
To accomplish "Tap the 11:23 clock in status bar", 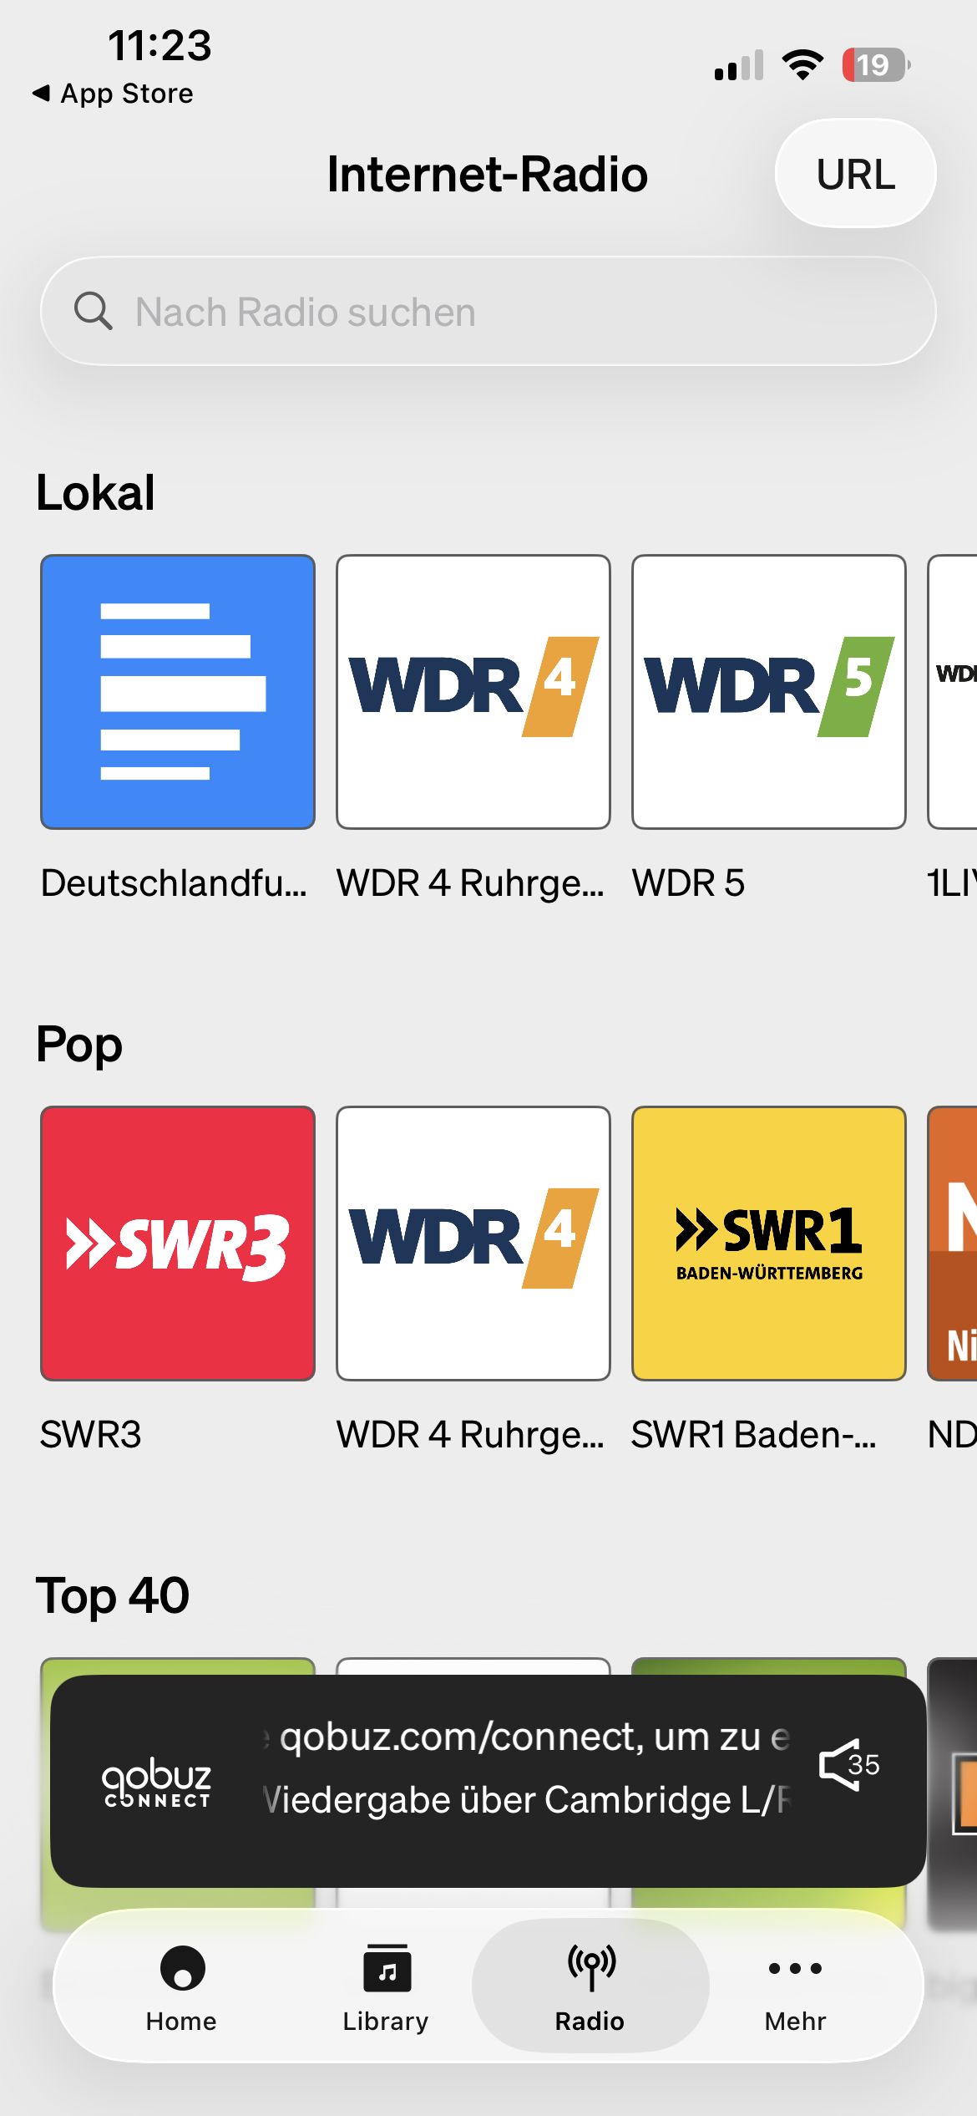I will 159,45.
